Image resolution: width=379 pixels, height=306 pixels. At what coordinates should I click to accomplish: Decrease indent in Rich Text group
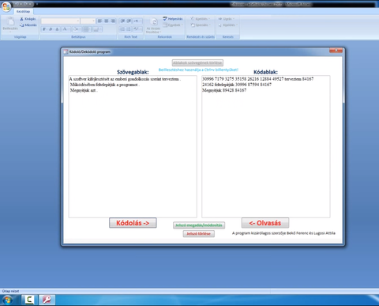tap(122, 21)
